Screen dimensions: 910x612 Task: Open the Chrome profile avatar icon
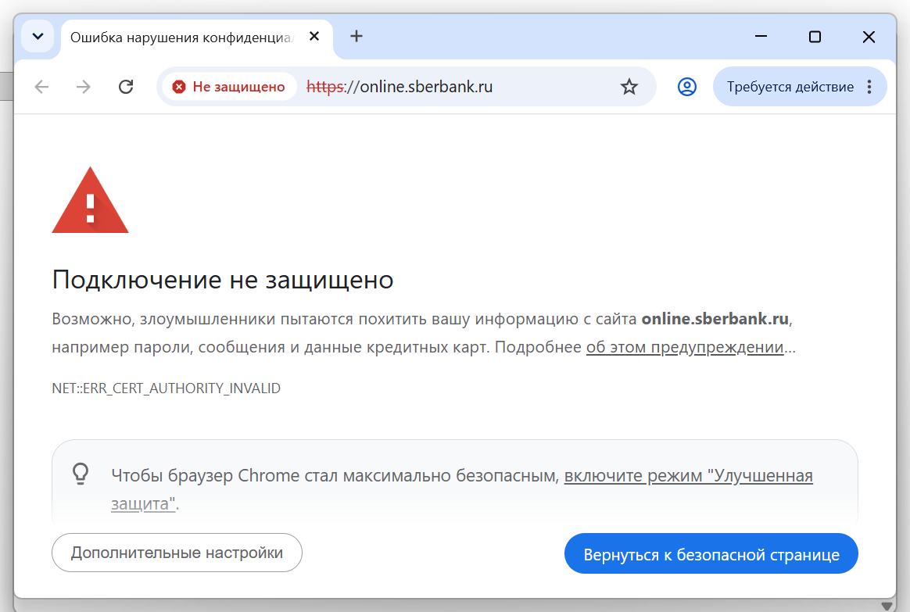(687, 87)
